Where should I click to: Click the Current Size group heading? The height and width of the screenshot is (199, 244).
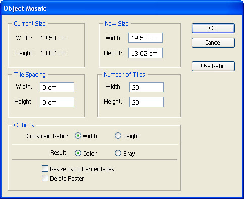(x=30, y=24)
